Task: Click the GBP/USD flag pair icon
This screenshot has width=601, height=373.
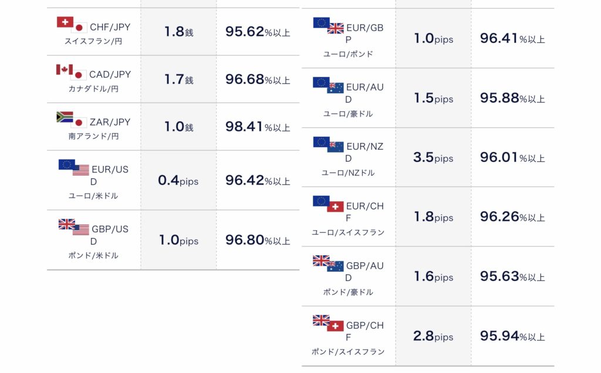Action: (73, 227)
